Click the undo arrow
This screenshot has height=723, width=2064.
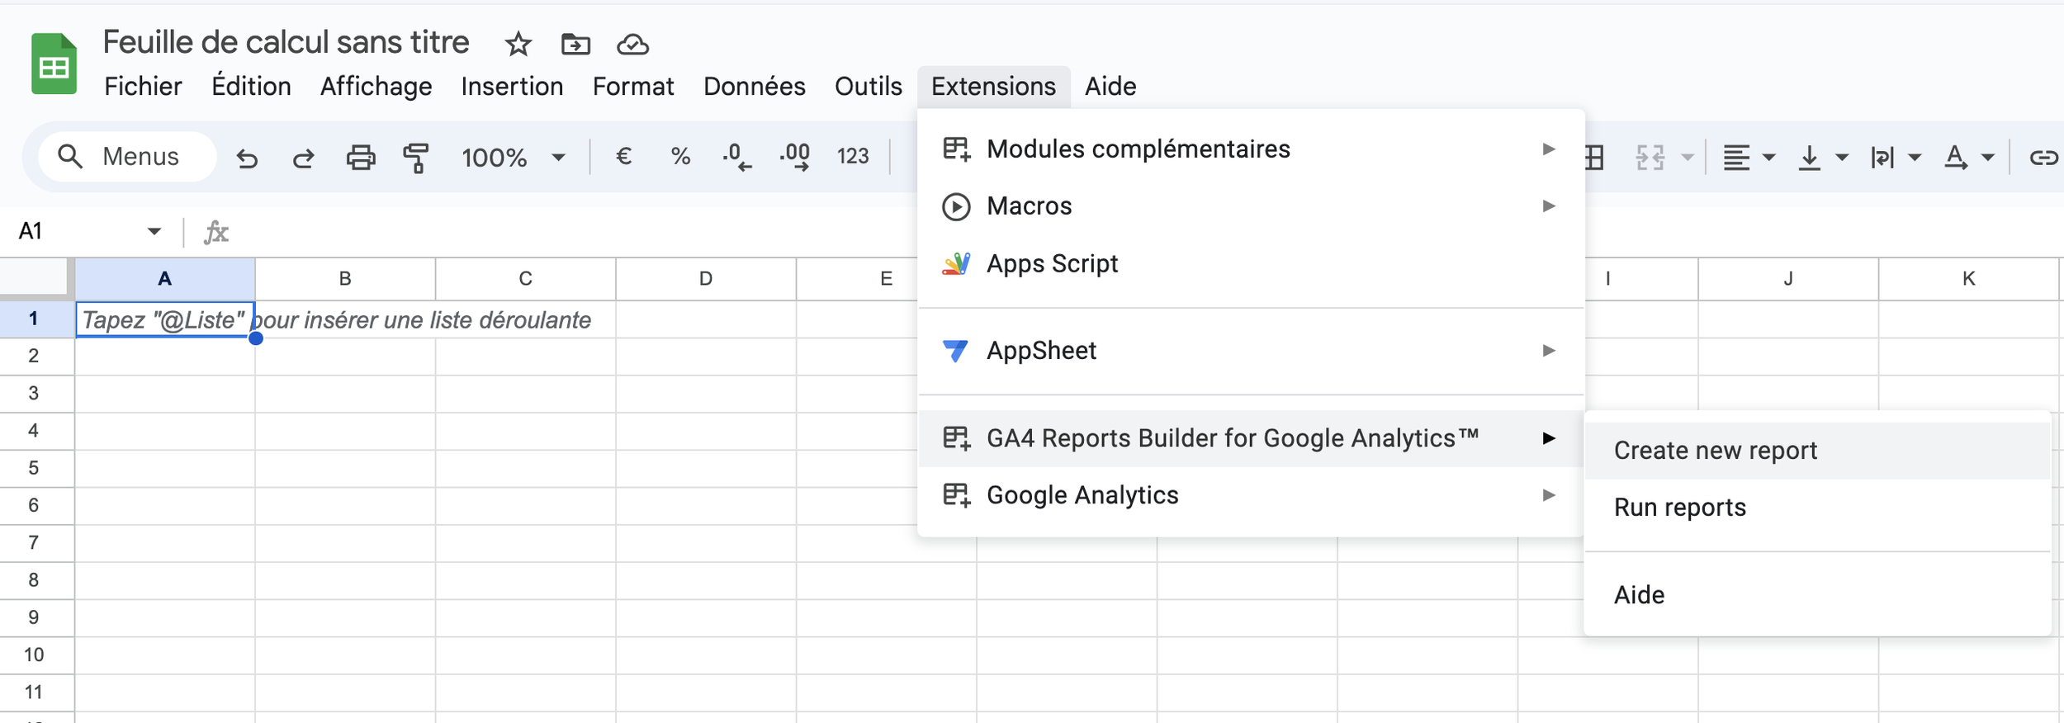(247, 157)
